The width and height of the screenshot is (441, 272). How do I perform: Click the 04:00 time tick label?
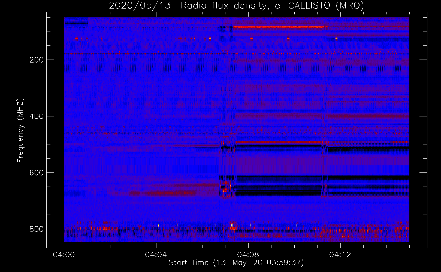coord(64,255)
